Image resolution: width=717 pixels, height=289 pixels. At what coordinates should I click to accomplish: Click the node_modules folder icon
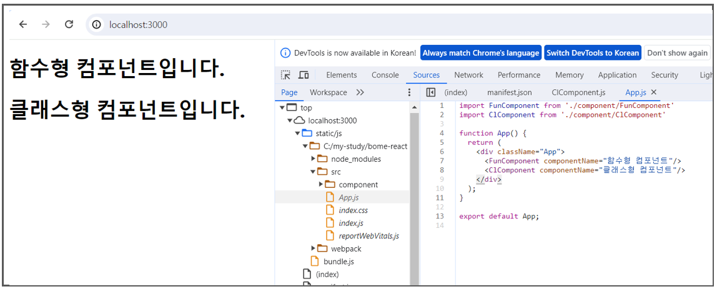(x=322, y=159)
